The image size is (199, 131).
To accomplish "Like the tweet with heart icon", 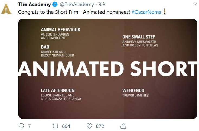I will click(89, 126).
